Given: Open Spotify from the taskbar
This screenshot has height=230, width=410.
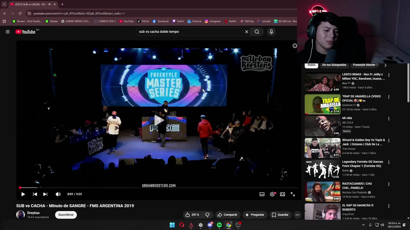Looking at the screenshot, I should (219, 225).
